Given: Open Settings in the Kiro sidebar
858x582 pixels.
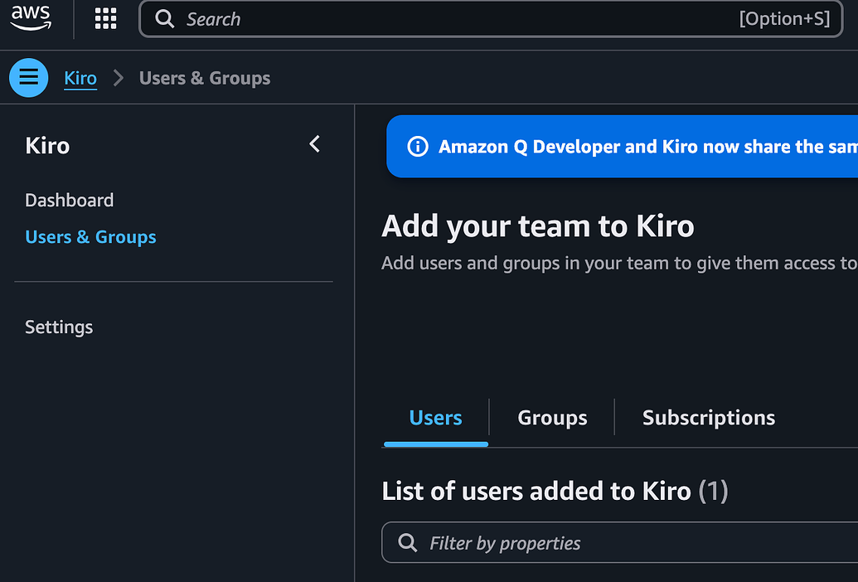Looking at the screenshot, I should pyautogui.click(x=59, y=327).
